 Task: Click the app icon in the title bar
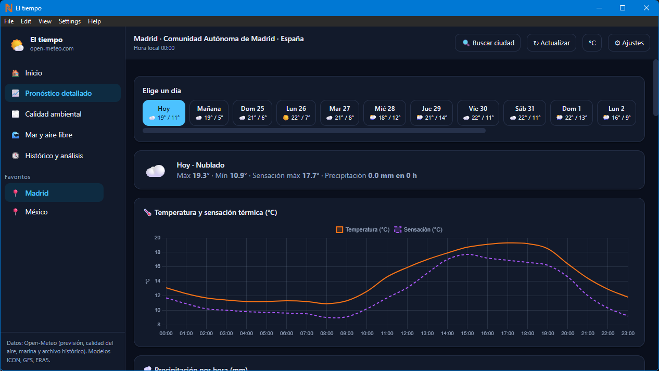(8, 8)
